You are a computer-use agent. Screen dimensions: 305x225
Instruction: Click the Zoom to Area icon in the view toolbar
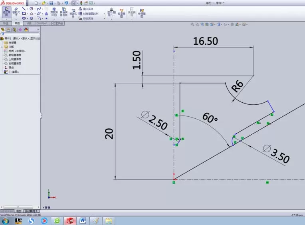click(x=197, y=24)
